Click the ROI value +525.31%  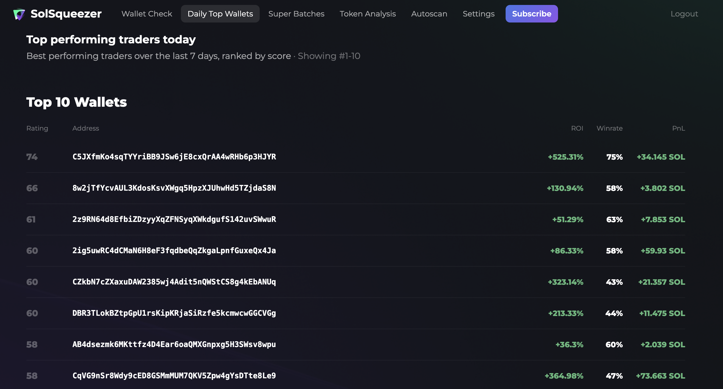point(565,157)
